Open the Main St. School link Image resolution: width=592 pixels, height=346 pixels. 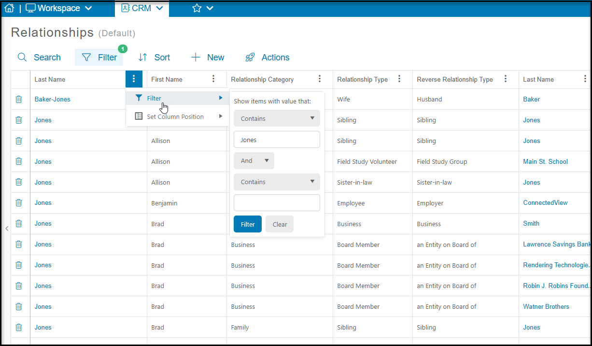(x=546, y=161)
